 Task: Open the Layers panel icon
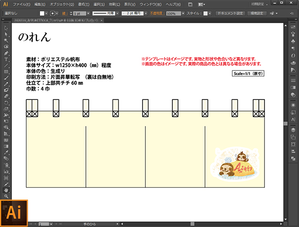(293, 130)
